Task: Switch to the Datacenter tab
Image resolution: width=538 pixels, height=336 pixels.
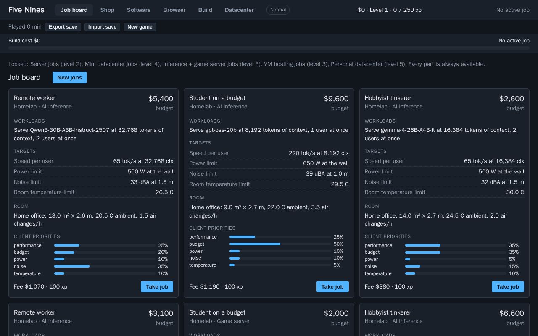Action: (x=239, y=10)
